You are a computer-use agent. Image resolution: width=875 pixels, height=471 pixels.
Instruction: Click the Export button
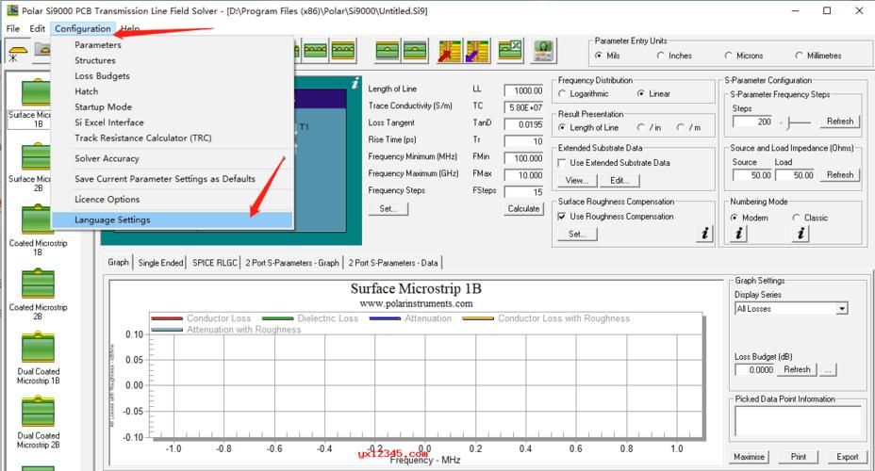coord(847,457)
